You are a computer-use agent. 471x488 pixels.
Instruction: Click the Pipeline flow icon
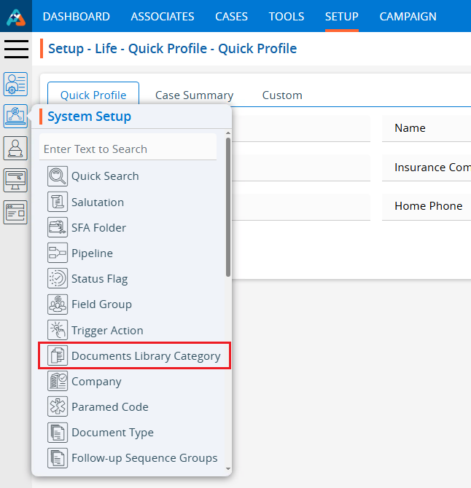[58, 253]
